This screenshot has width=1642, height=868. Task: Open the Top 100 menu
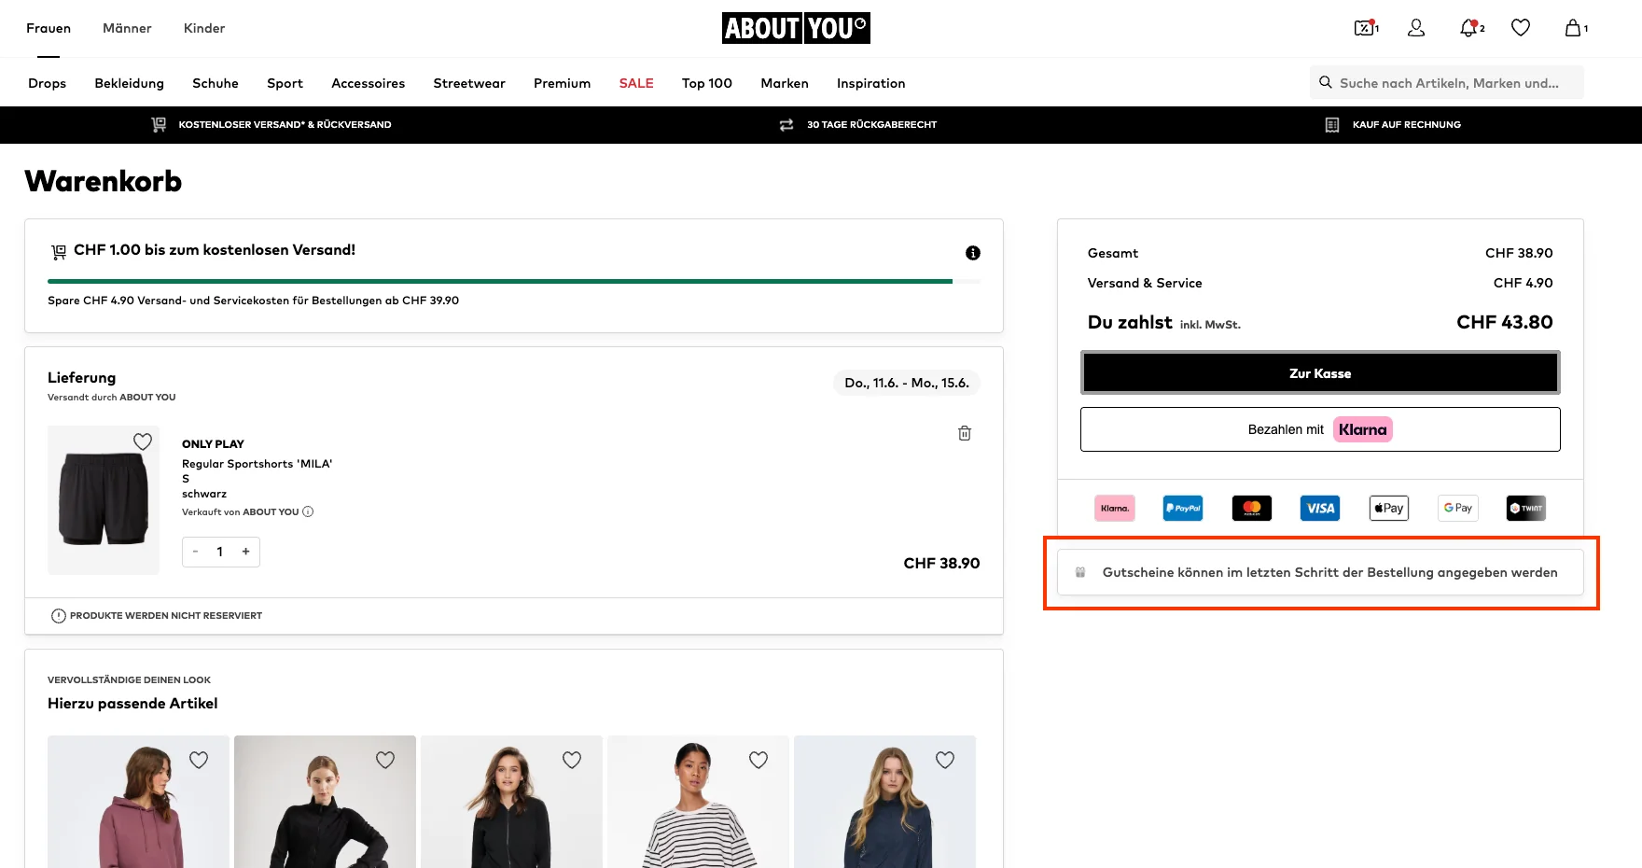coord(707,83)
